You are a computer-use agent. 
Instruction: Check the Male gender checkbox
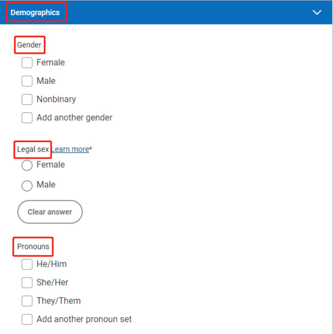click(27, 81)
